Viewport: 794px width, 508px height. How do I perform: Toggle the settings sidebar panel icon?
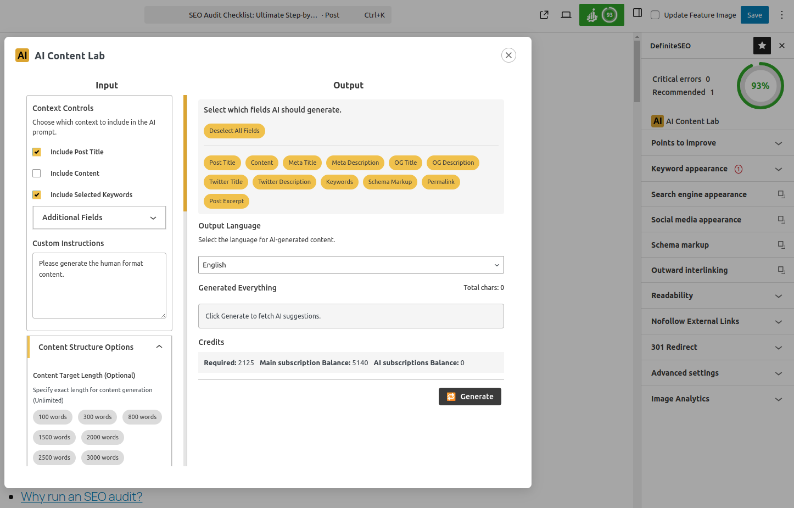pos(637,13)
